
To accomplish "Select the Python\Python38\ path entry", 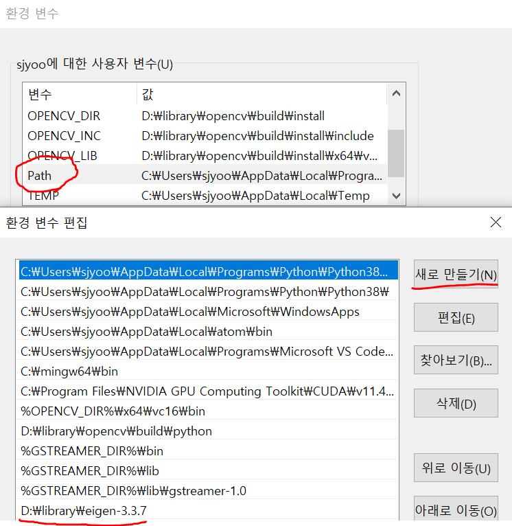I will [208, 292].
